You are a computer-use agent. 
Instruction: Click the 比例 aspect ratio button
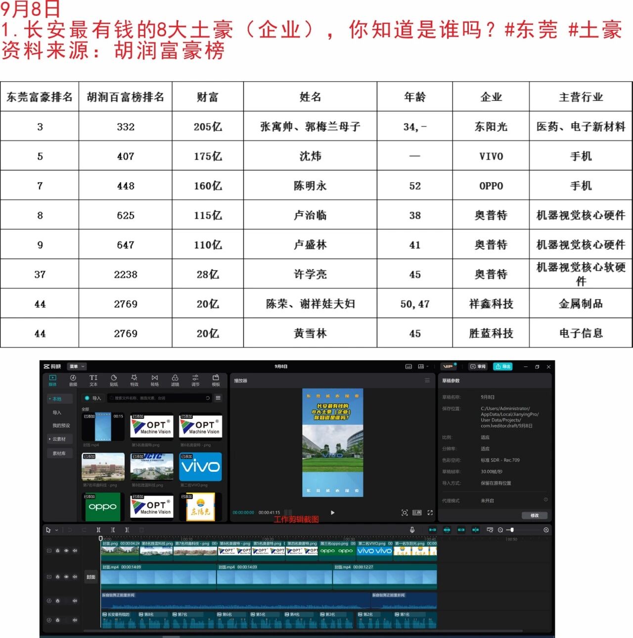tap(417, 513)
